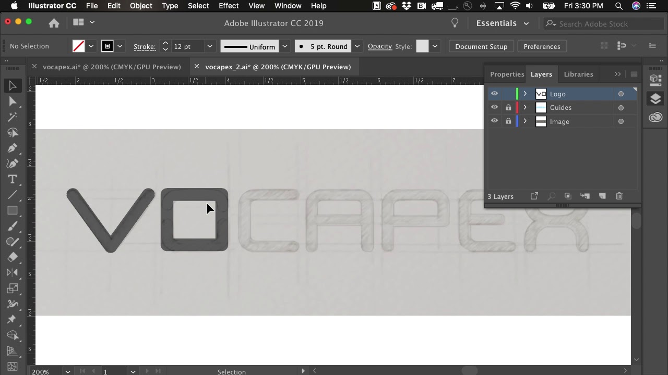Open the 3D asset dock icon
The height and width of the screenshot is (375, 668).
[x=655, y=80]
